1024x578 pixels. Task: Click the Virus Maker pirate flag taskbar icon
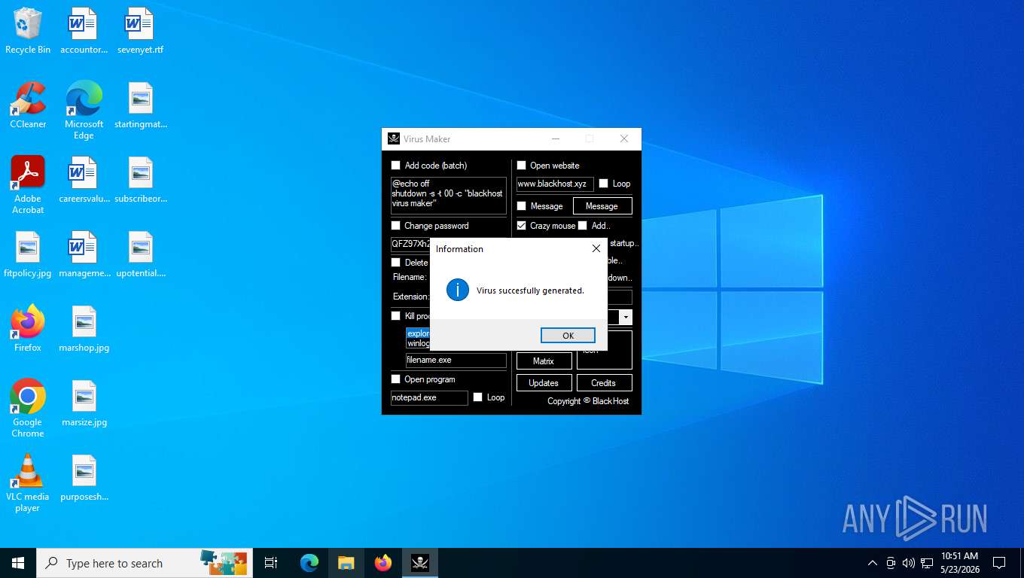click(420, 563)
